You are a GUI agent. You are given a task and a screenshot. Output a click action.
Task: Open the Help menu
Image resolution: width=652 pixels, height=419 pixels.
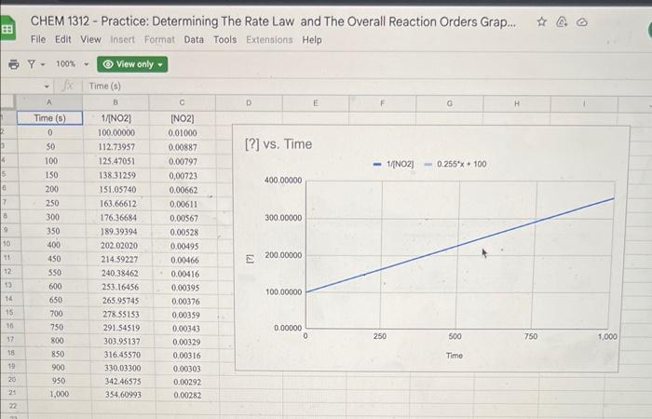312,39
